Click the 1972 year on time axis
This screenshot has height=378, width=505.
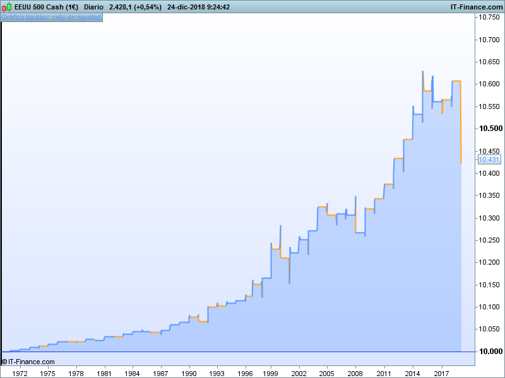[20, 373]
